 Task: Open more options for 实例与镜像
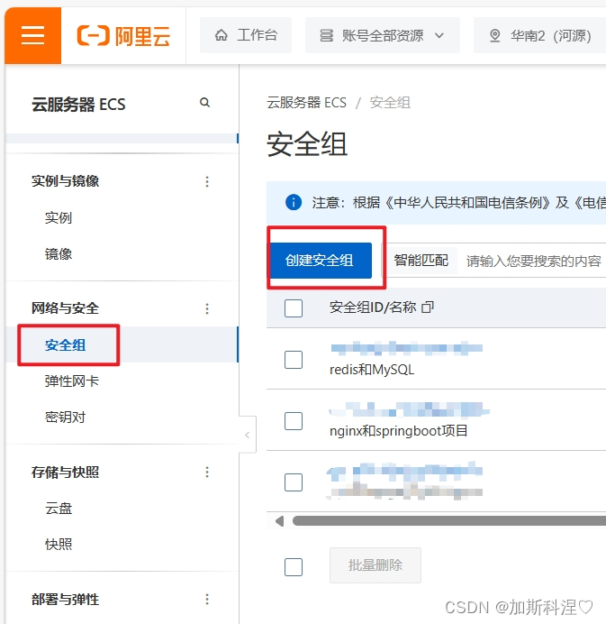(207, 181)
